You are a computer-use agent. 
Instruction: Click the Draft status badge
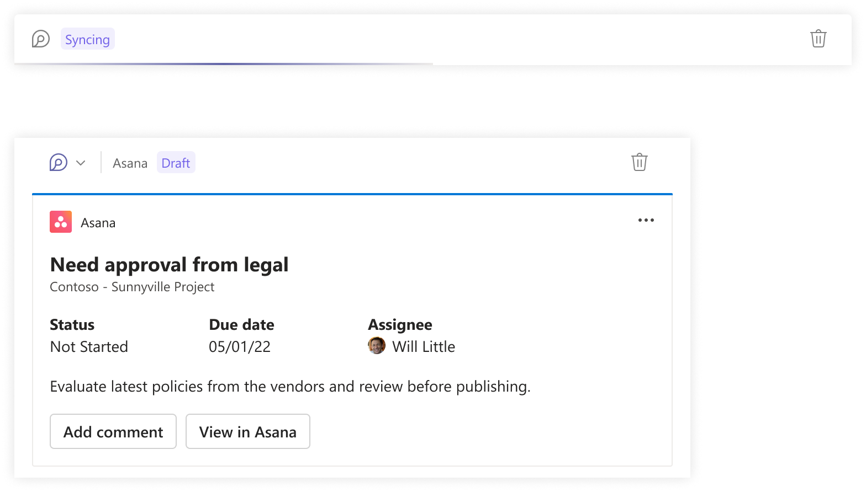pos(176,163)
